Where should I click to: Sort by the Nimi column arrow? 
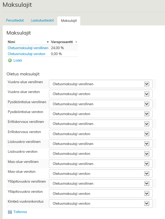point(48,42)
